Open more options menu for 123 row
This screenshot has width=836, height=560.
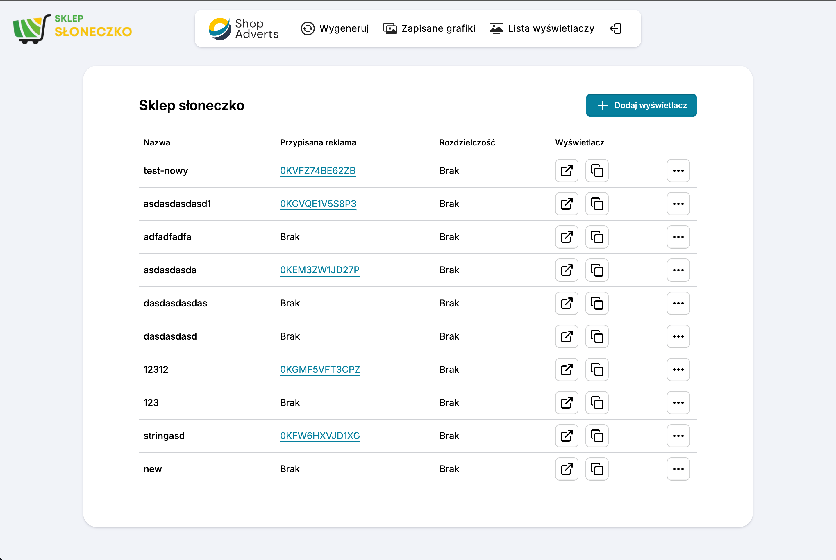[x=678, y=403]
